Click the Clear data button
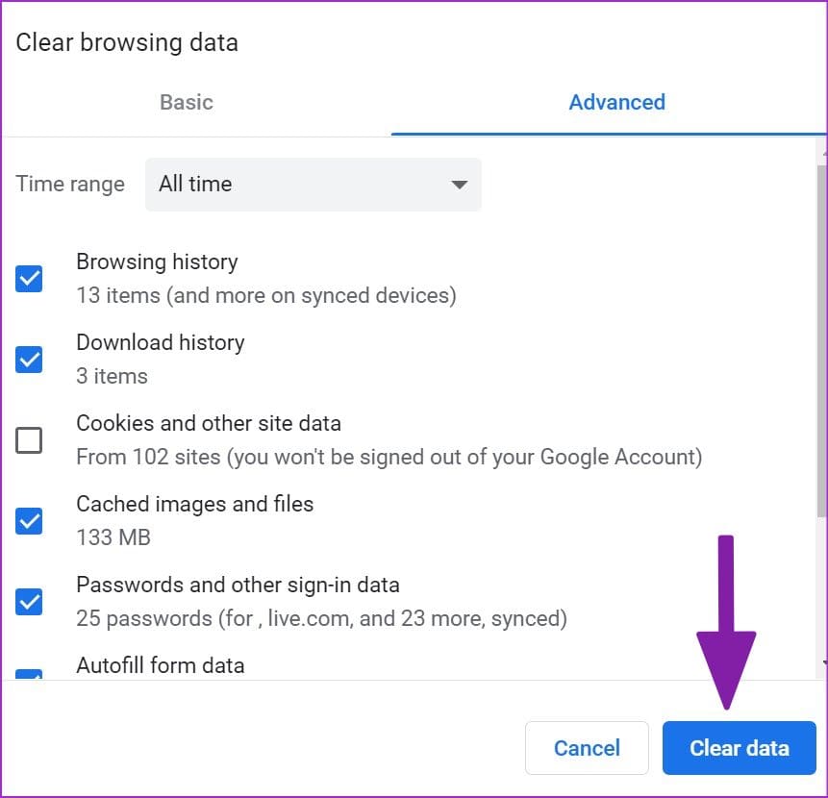 pyautogui.click(x=740, y=748)
